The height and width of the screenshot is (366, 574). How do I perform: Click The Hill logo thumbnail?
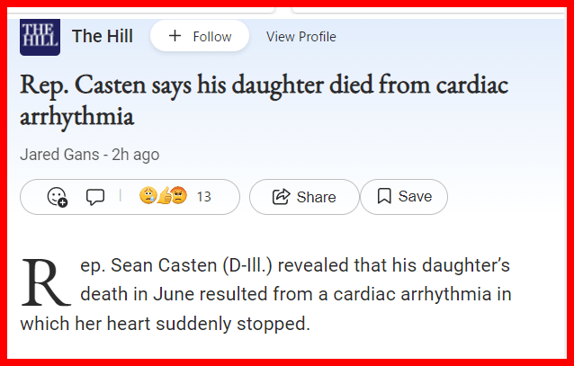tap(40, 37)
